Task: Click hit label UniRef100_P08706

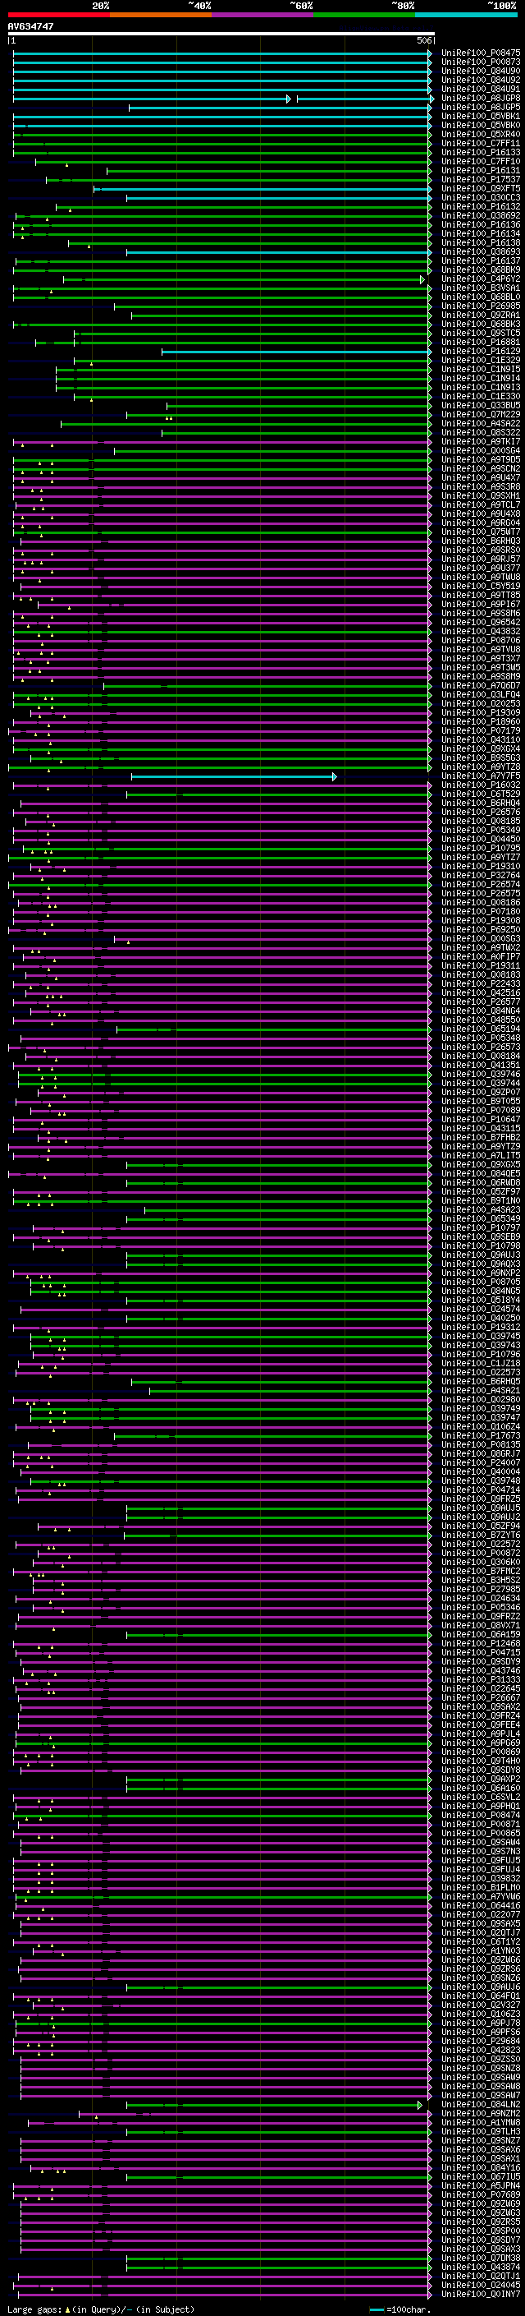Action: 481,640
